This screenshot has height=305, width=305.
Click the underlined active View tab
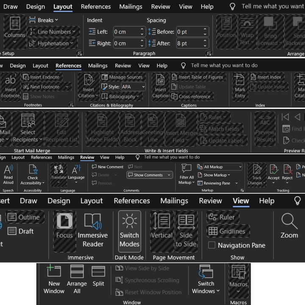[241, 201]
